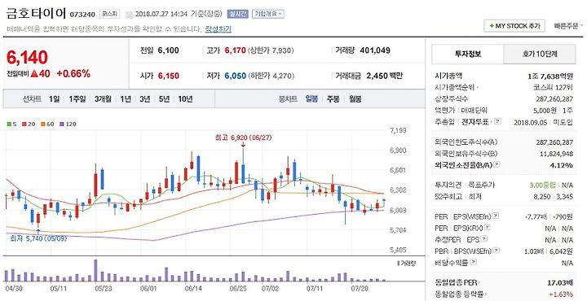Viewport: 587px width, 301px height.
Task: Select the 10년 line chart period
Action: coord(185,99)
